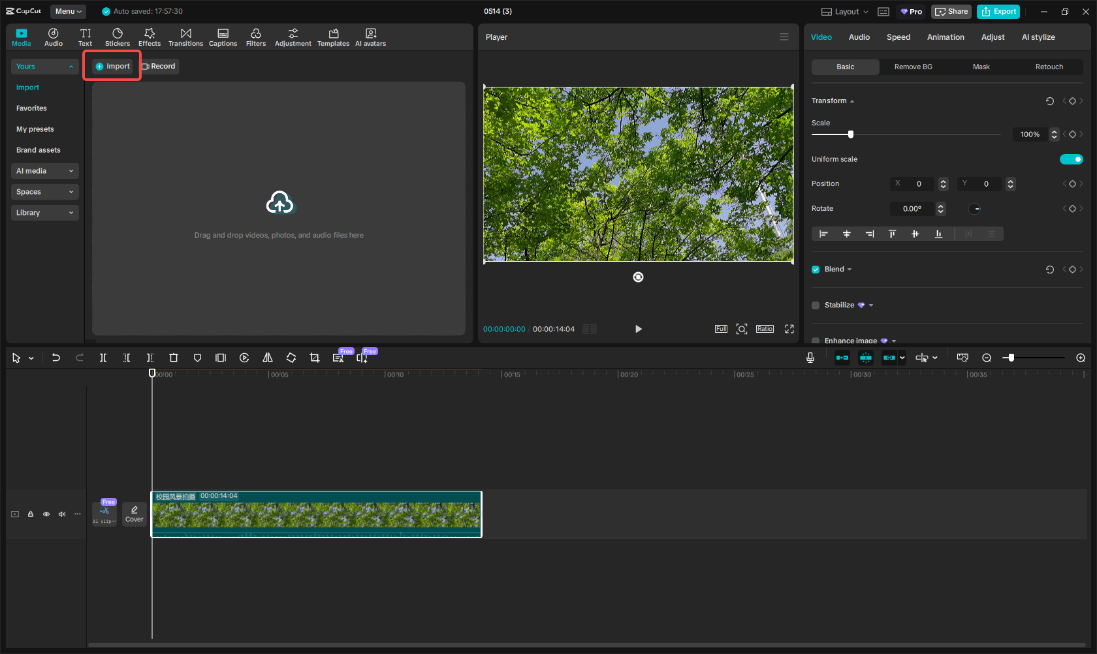The width and height of the screenshot is (1097, 654).
Task: Expand the Library section in the sidebar
Action: click(44, 213)
